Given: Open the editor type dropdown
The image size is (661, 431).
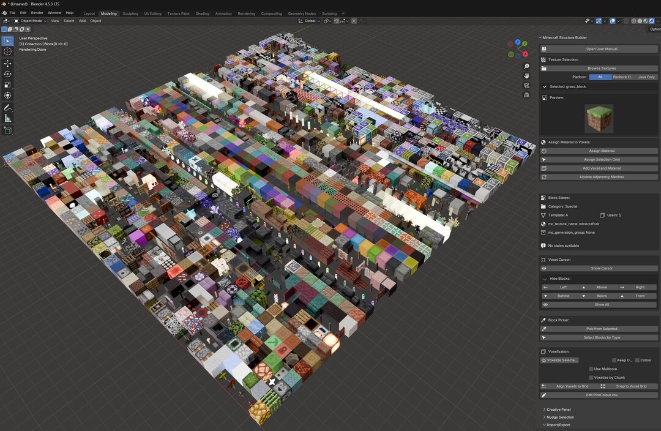Looking at the screenshot, I should (x=6, y=21).
